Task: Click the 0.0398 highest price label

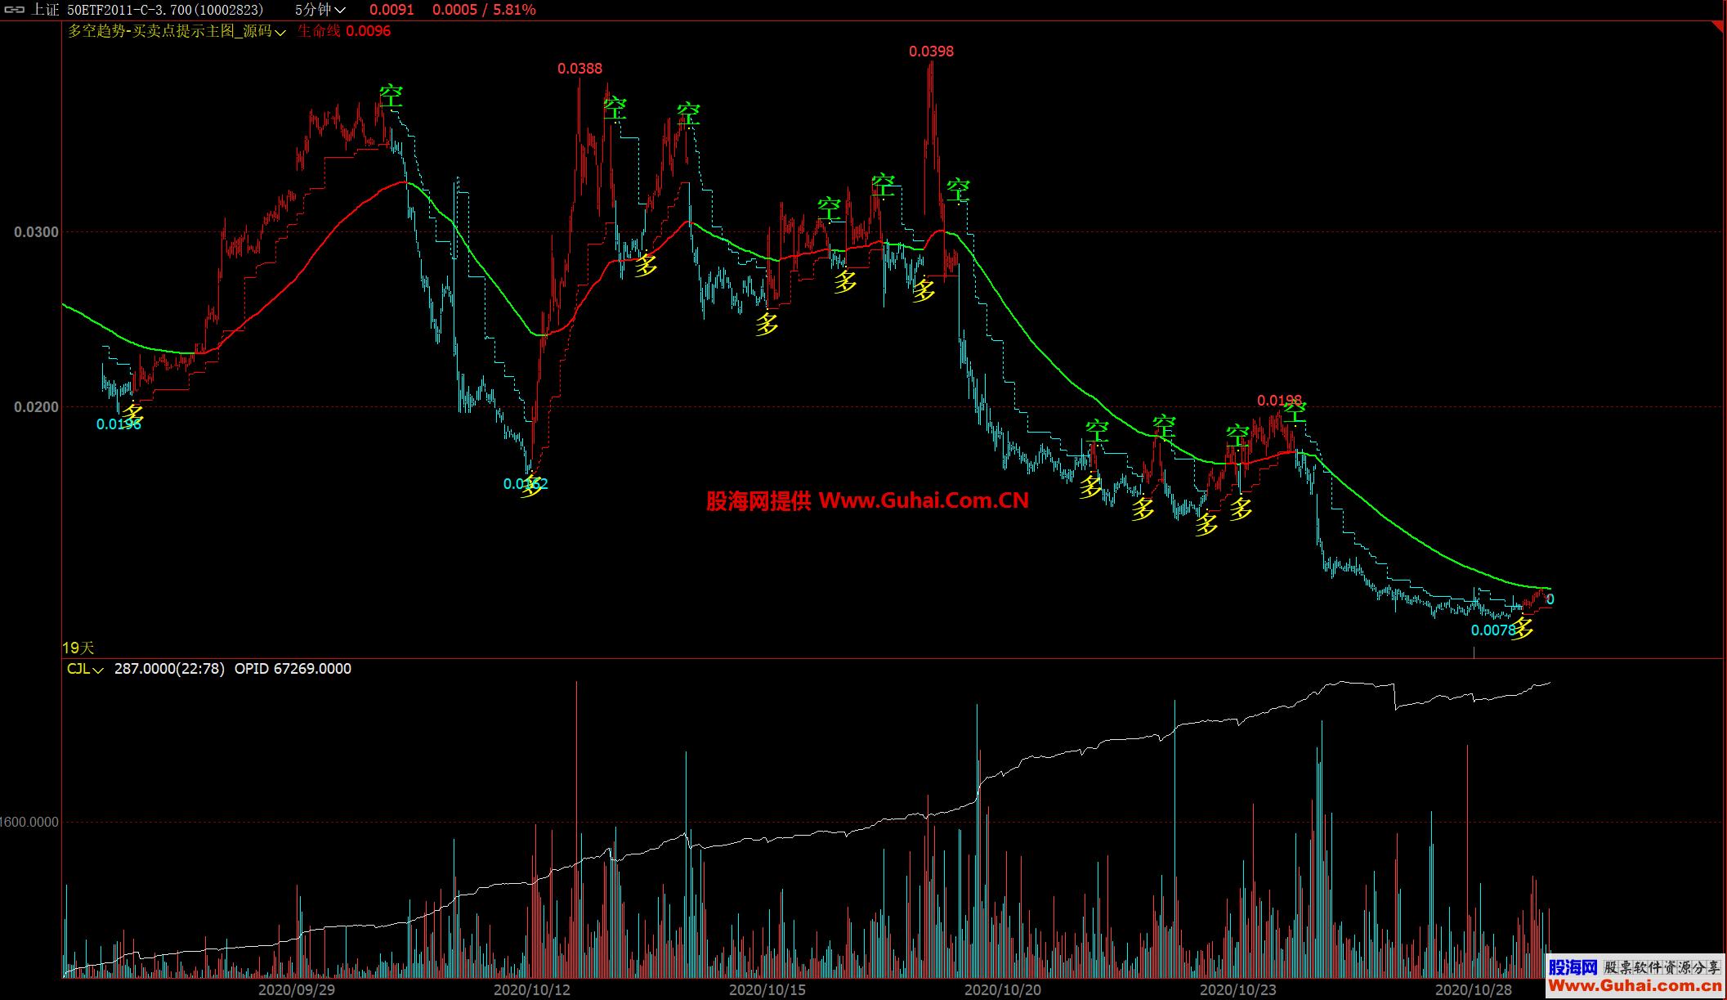Action: (x=931, y=52)
